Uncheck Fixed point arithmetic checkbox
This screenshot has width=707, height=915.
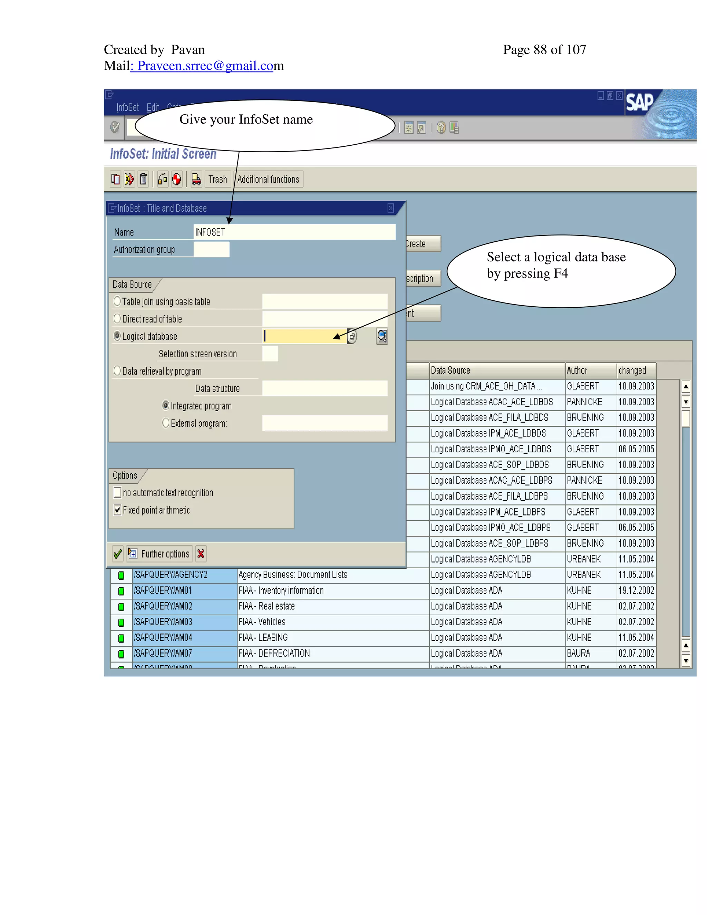pyautogui.click(x=118, y=510)
